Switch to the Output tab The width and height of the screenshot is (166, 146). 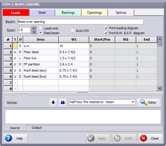pyautogui.click(x=37, y=128)
